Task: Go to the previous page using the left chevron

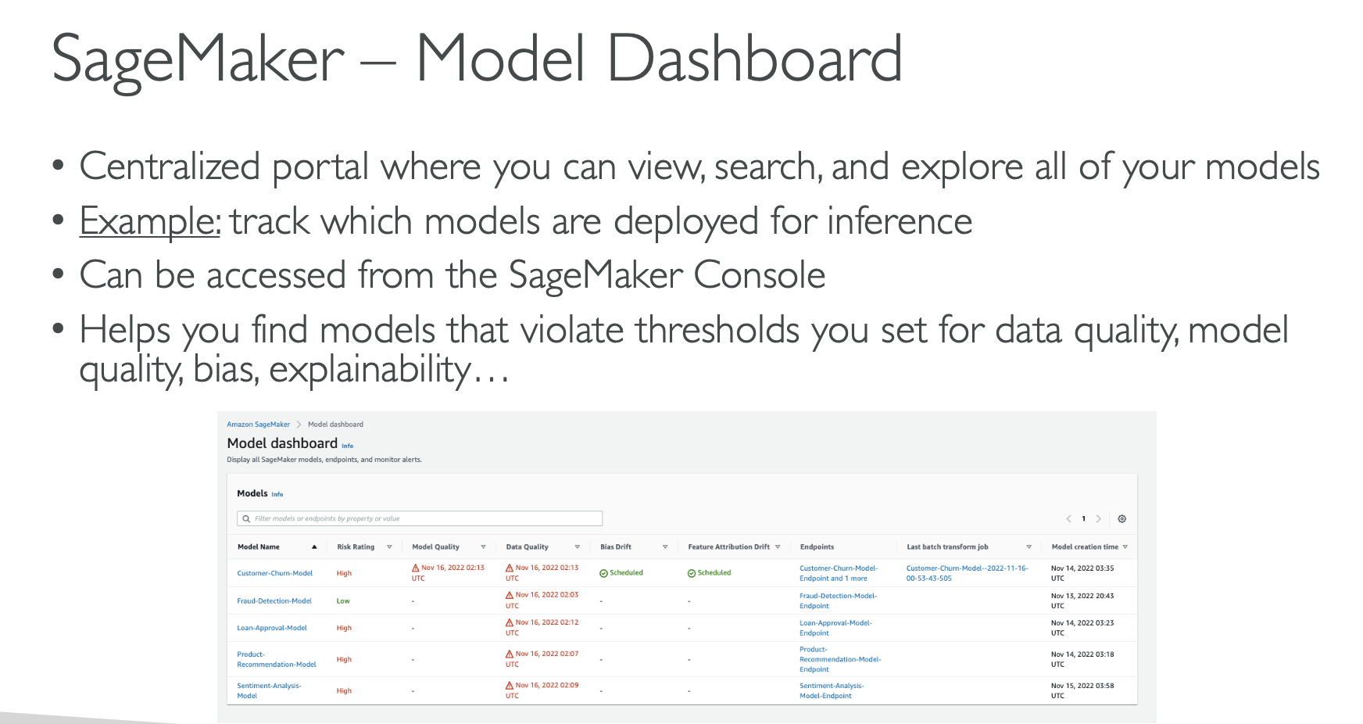Action: (1068, 518)
